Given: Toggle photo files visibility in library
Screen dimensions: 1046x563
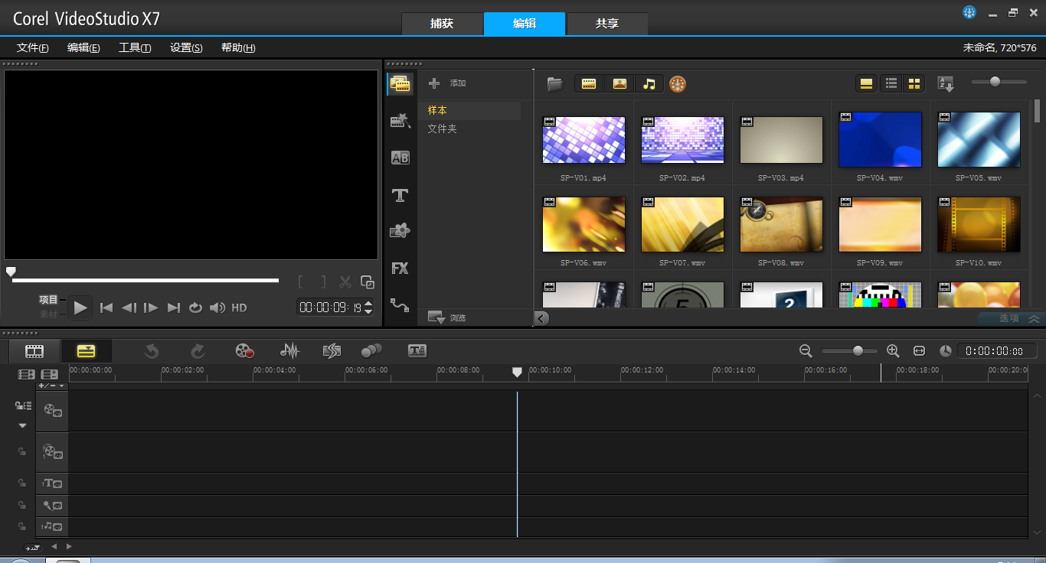Looking at the screenshot, I should (619, 84).
